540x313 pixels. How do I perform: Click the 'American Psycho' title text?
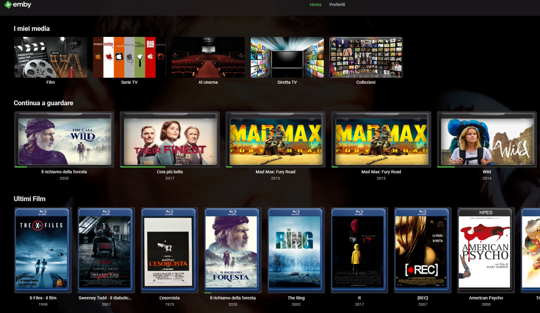pyautogui.click(x=486, y=298)
